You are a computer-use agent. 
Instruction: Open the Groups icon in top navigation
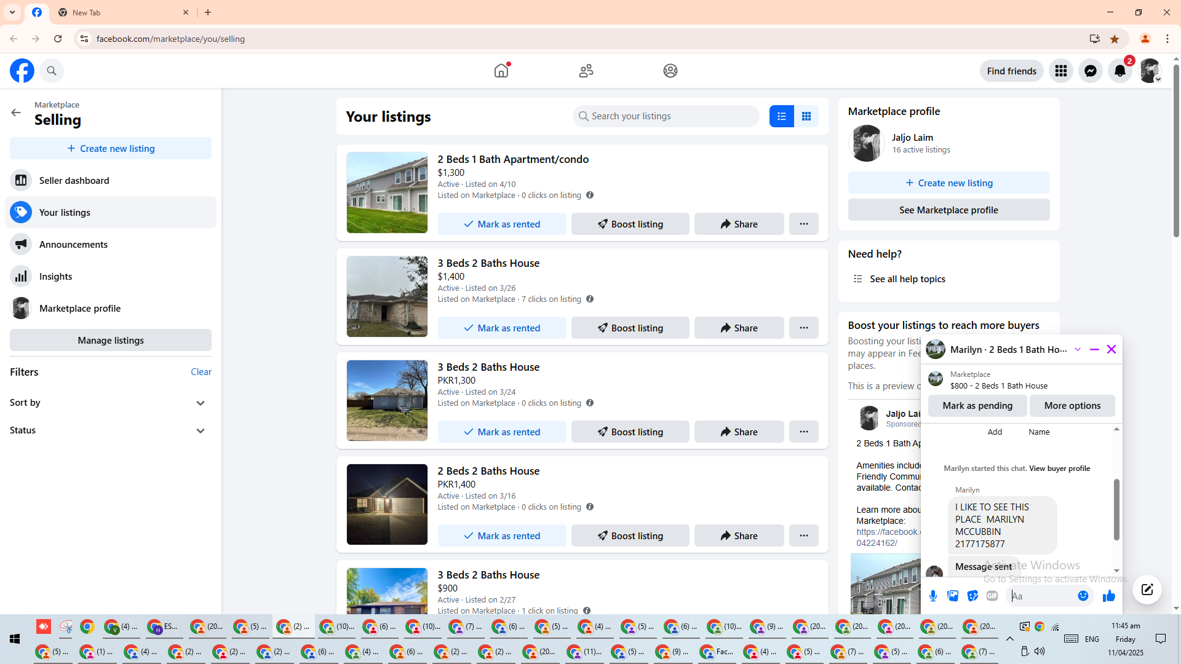[670, 71]
